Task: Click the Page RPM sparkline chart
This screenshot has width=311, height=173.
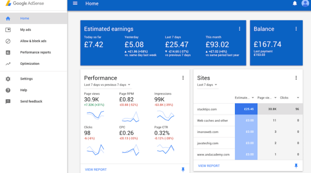Action: [x=130, y=117]
